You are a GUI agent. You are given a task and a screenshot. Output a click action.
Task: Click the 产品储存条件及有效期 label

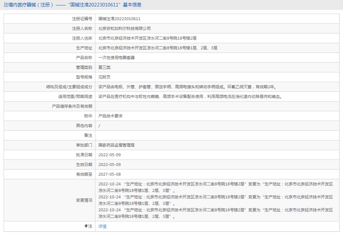coord(72,107)
